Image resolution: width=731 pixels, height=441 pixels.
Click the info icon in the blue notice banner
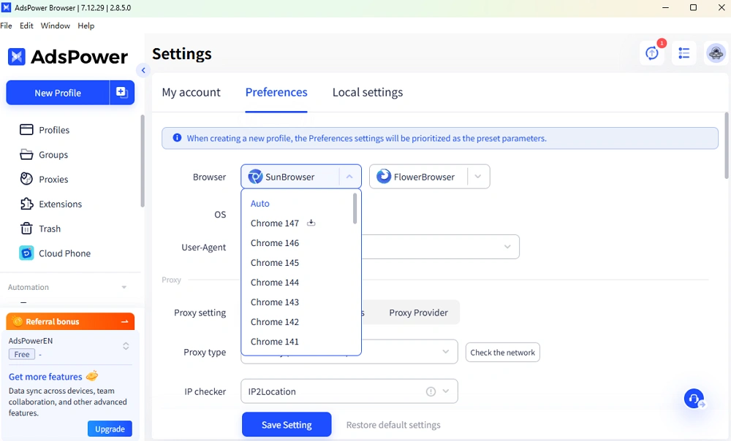[x=177, y=138]
